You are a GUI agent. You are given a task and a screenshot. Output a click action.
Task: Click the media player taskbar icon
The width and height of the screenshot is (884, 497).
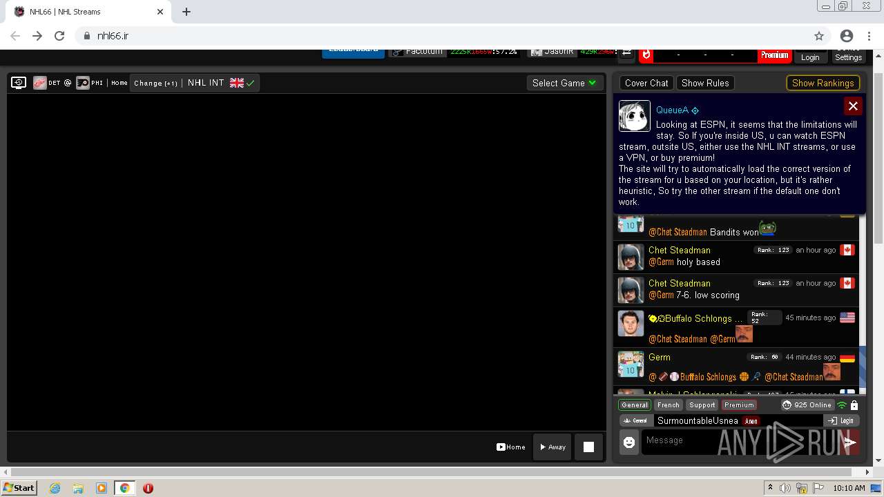coord(102,488)
